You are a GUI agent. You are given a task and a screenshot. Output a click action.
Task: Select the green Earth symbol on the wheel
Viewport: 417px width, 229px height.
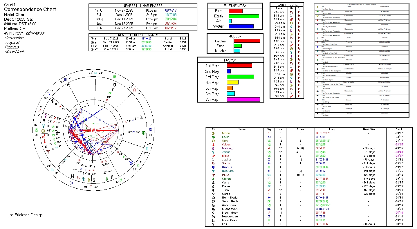[x=143, y=132]
